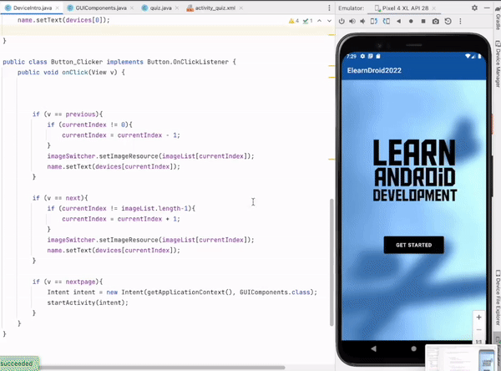Click the startActivity(intent) line

pyautogui.click(x=88, y=302)
